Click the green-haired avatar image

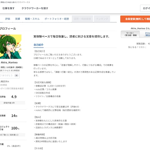tap(11, 47)
